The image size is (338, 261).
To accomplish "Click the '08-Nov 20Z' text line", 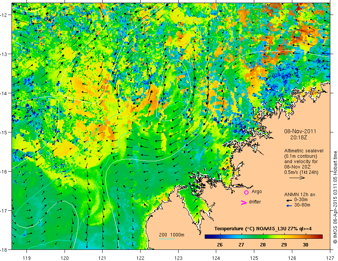I will click(x=297, y=167).
